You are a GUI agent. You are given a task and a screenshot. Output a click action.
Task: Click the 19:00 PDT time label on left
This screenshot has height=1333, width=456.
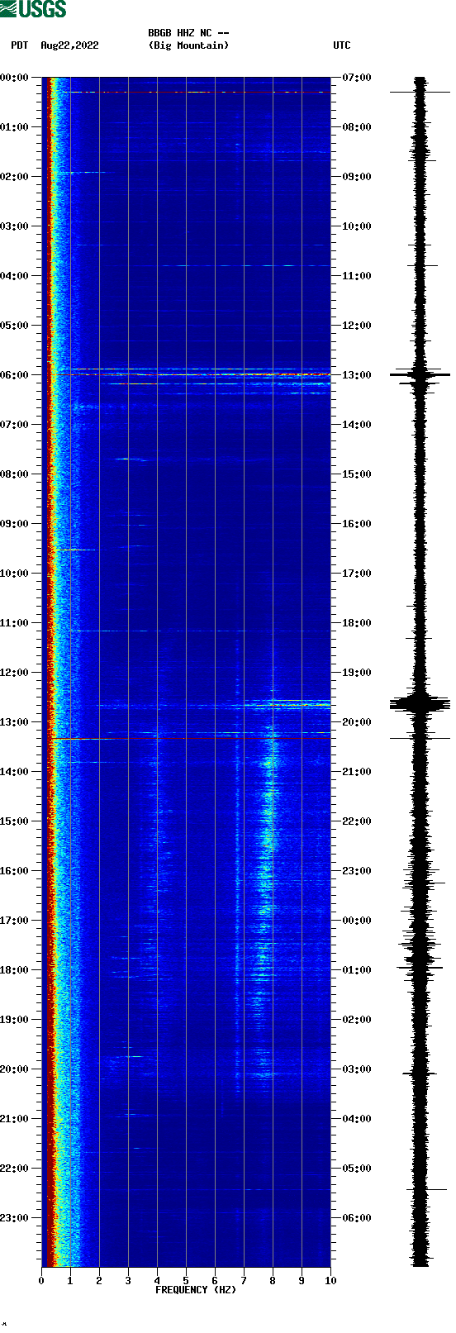tap(15, 1020)
